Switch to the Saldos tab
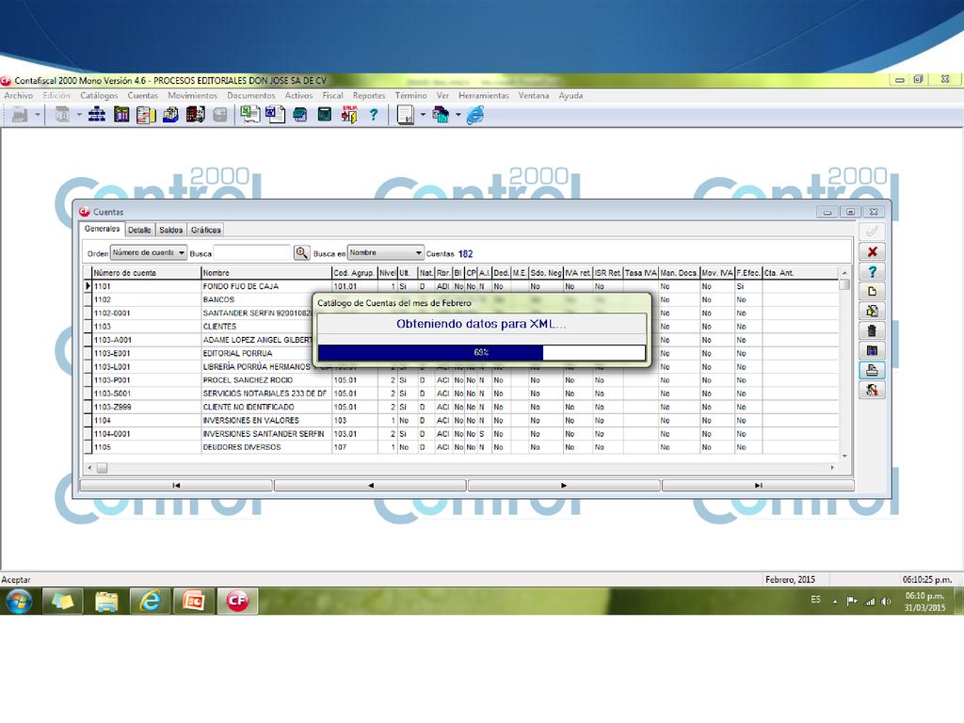Image resolution: width=964 pixels, height=723 pixels. tap(171, 230)
